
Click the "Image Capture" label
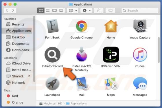(x=140, y=38)
